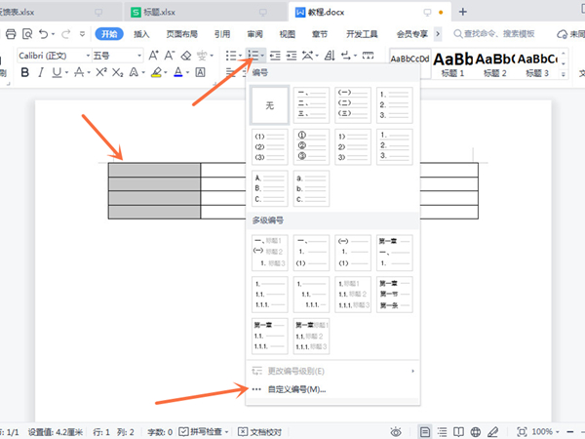585x439 pixels.
Task: Toggle italic formatting
Action: (40, 73)
